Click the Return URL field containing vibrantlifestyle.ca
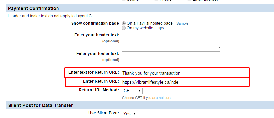 pos(150,82)
